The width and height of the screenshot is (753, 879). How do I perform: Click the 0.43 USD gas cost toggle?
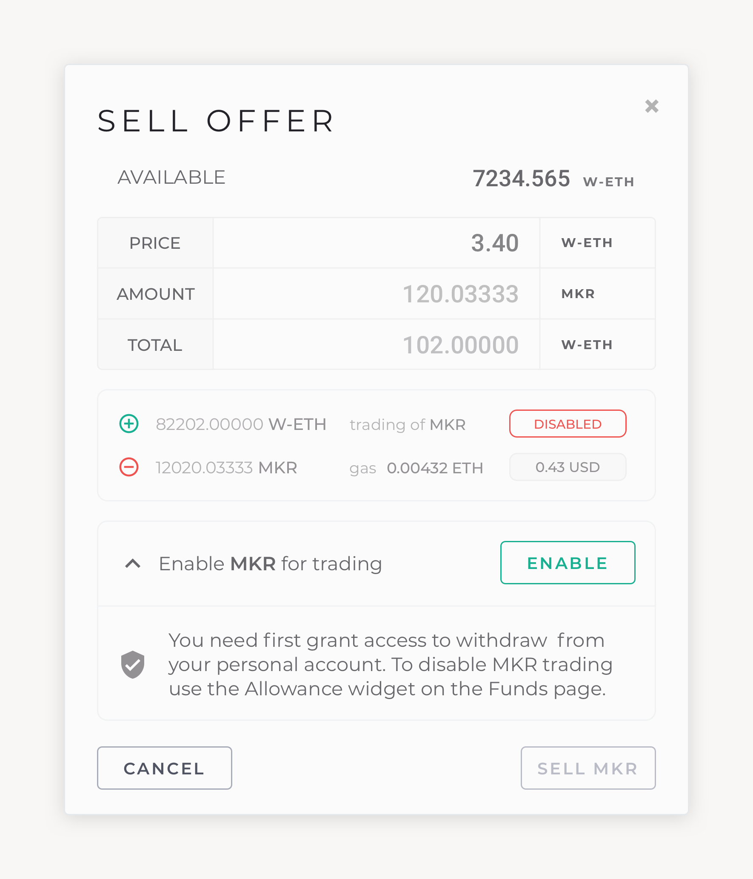pyautogui.click(x=568, y=467)
